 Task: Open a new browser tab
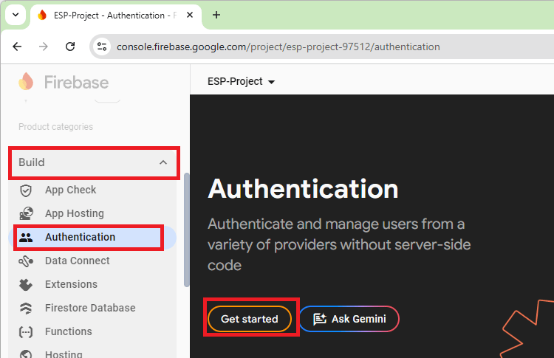[x=216, y=15]
